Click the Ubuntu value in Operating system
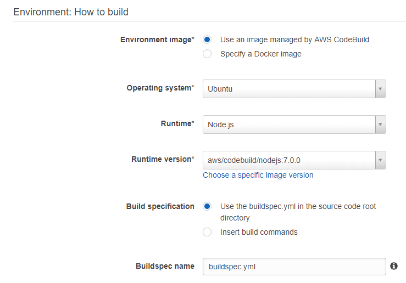 point(220,89)
